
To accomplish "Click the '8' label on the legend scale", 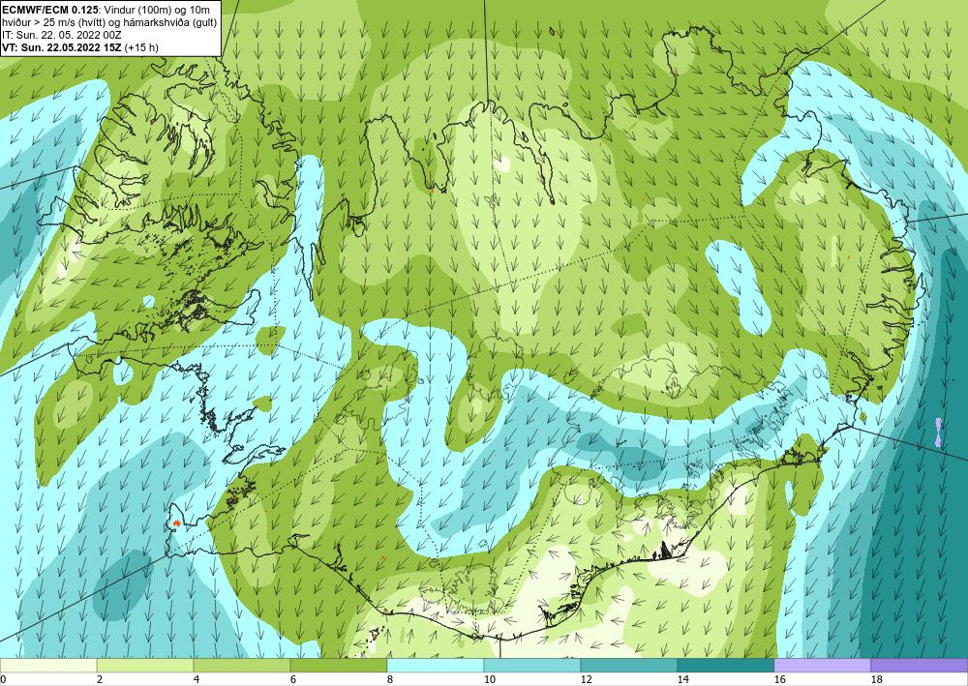I will tap(390, 680).
